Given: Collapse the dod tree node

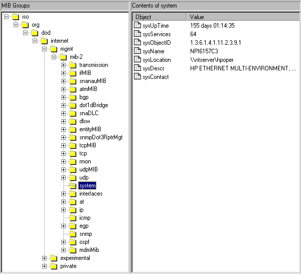Looking at the screenshot, I should [25, 33].
